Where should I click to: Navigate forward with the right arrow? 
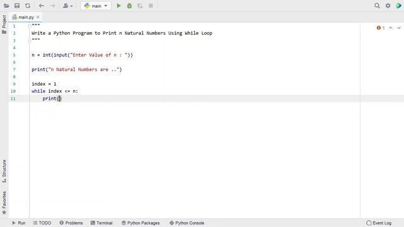(52, 6)
